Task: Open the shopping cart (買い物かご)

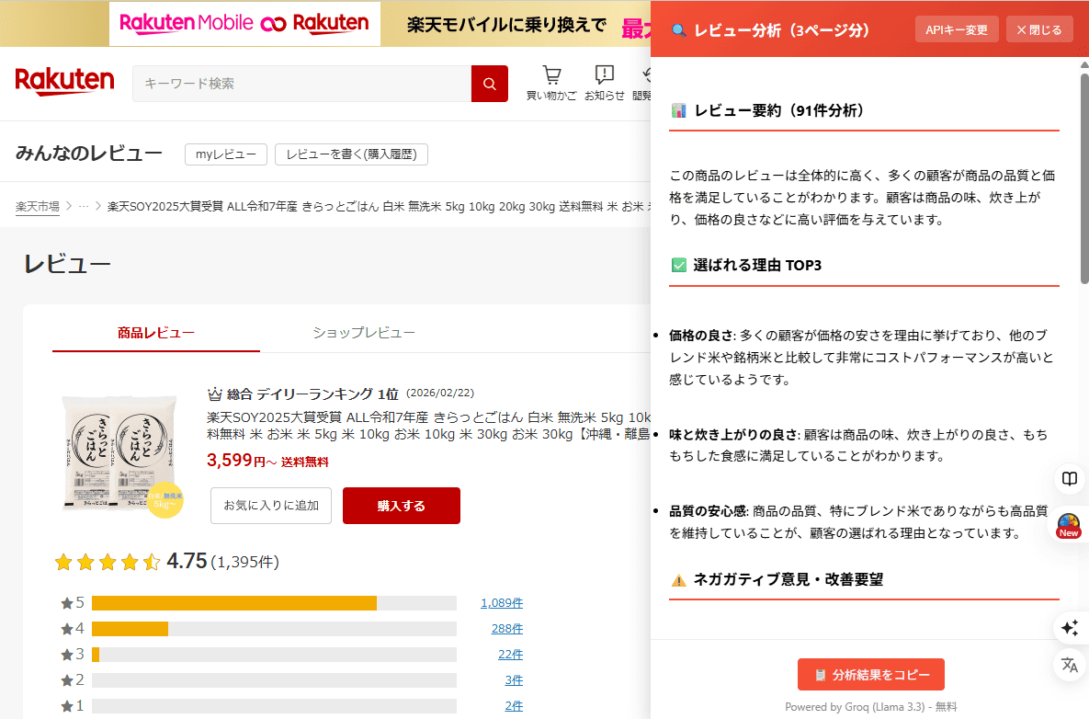Action: click(x=551, y=82)
